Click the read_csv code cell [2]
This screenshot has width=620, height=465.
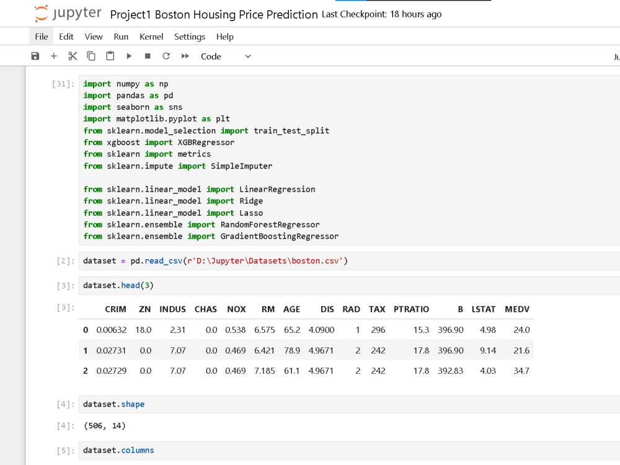tap(349, 261)
